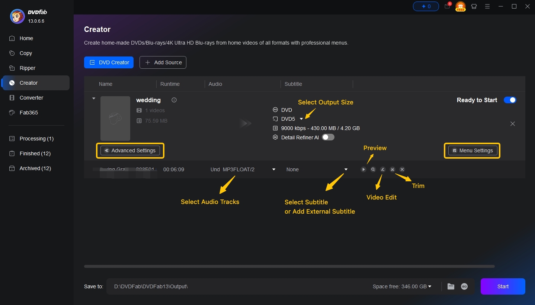Turn off the Ready to Start toggle

click(510, 100)
